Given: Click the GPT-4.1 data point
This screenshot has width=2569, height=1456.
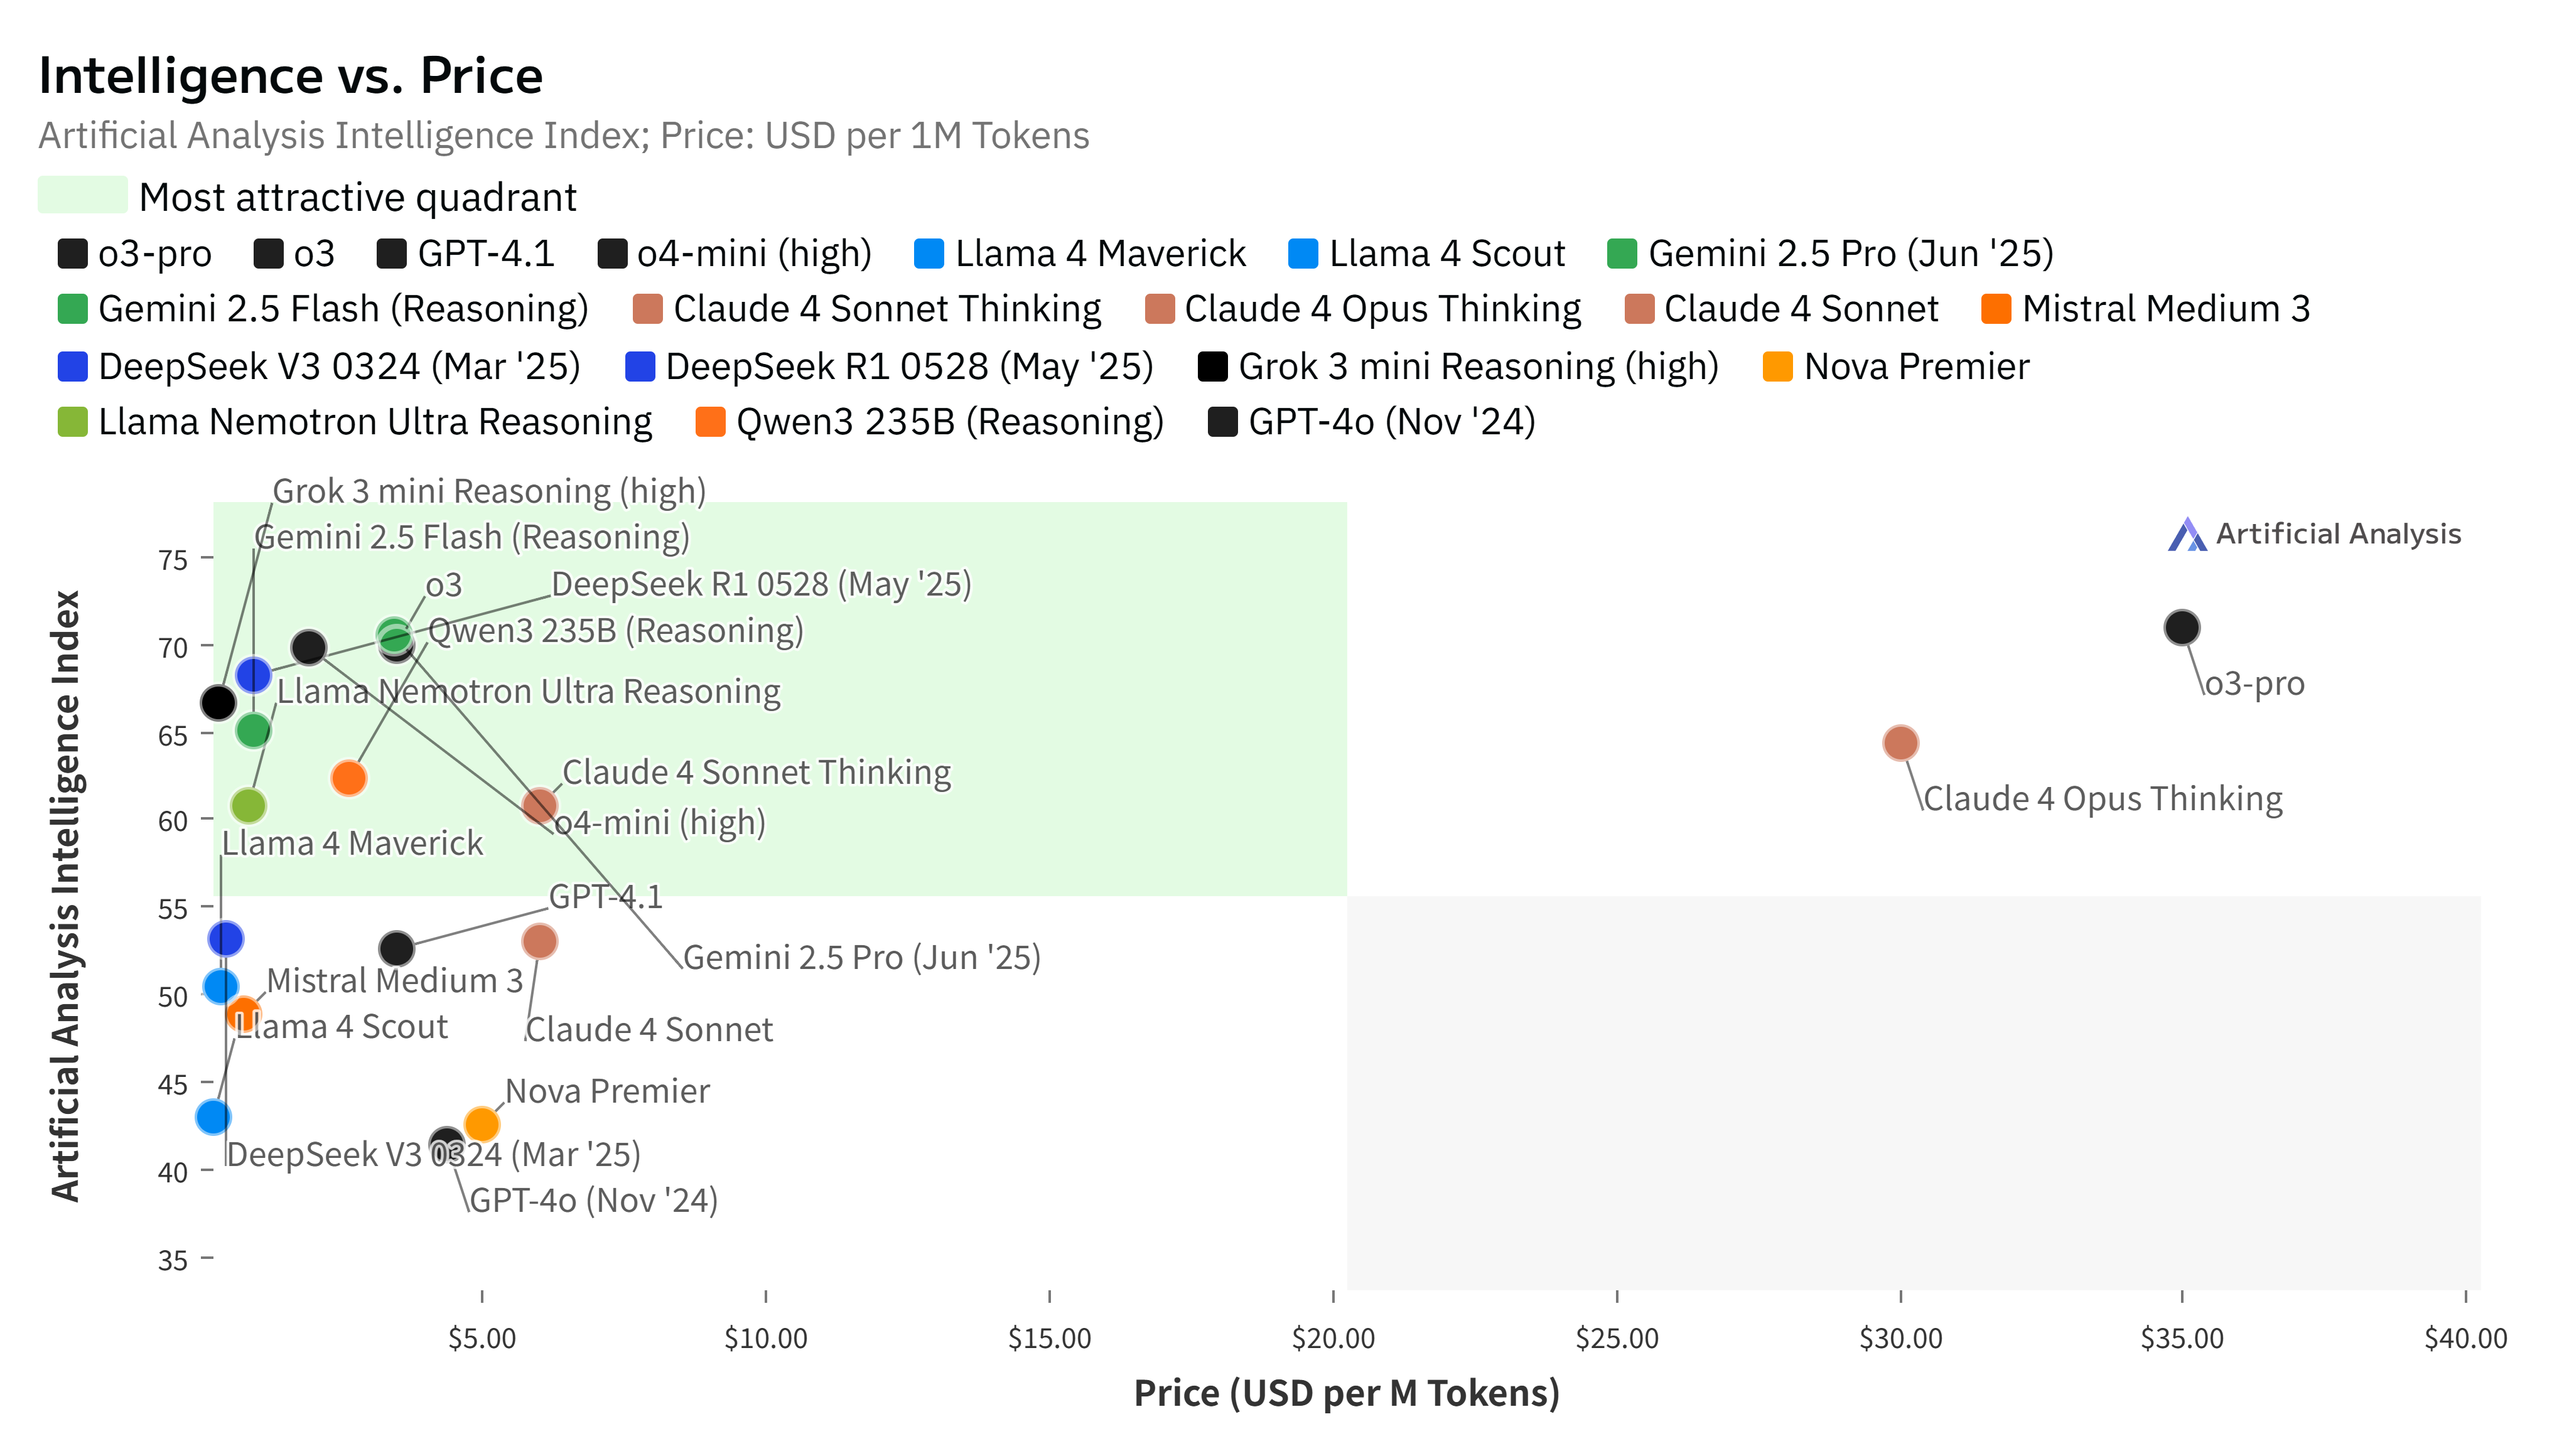Looking at the screenshot, I should click(397, 948).
